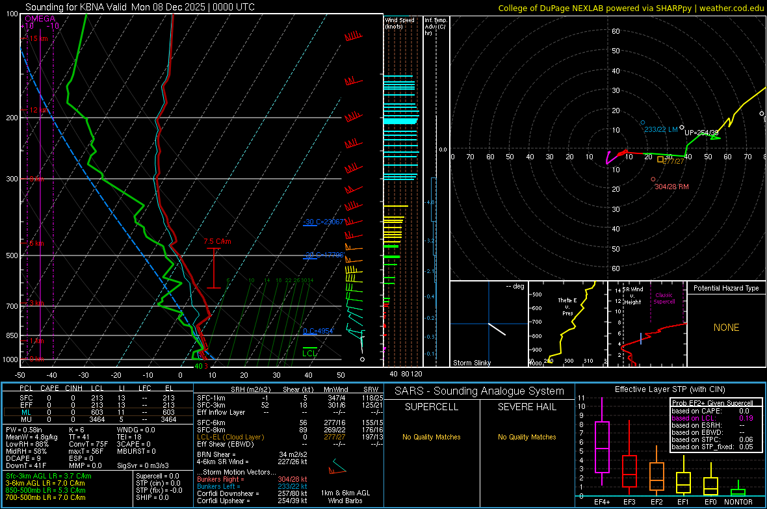This screenshot has width=767, height=509.
Task: Click the Sfc-3km AGL LR line
Action: [49, 476]
